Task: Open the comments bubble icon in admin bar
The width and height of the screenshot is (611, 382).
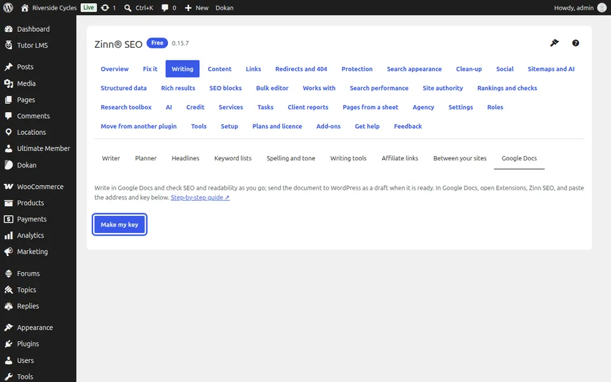Action: tap(165, 8)
